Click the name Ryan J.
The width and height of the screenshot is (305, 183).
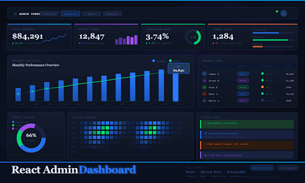coord(213,94)
